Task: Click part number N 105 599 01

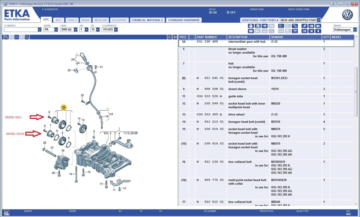Action: click(x=210, y=103)
